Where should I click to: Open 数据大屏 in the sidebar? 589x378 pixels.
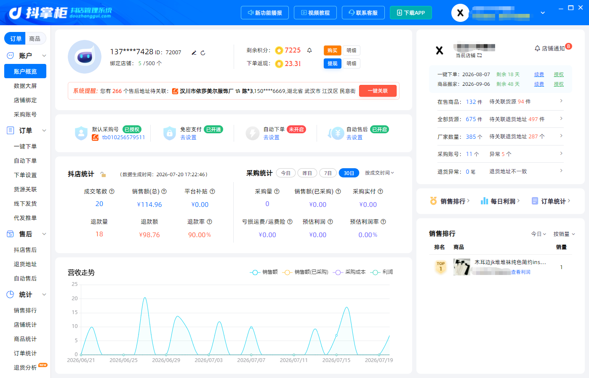[x=25, y=86]
